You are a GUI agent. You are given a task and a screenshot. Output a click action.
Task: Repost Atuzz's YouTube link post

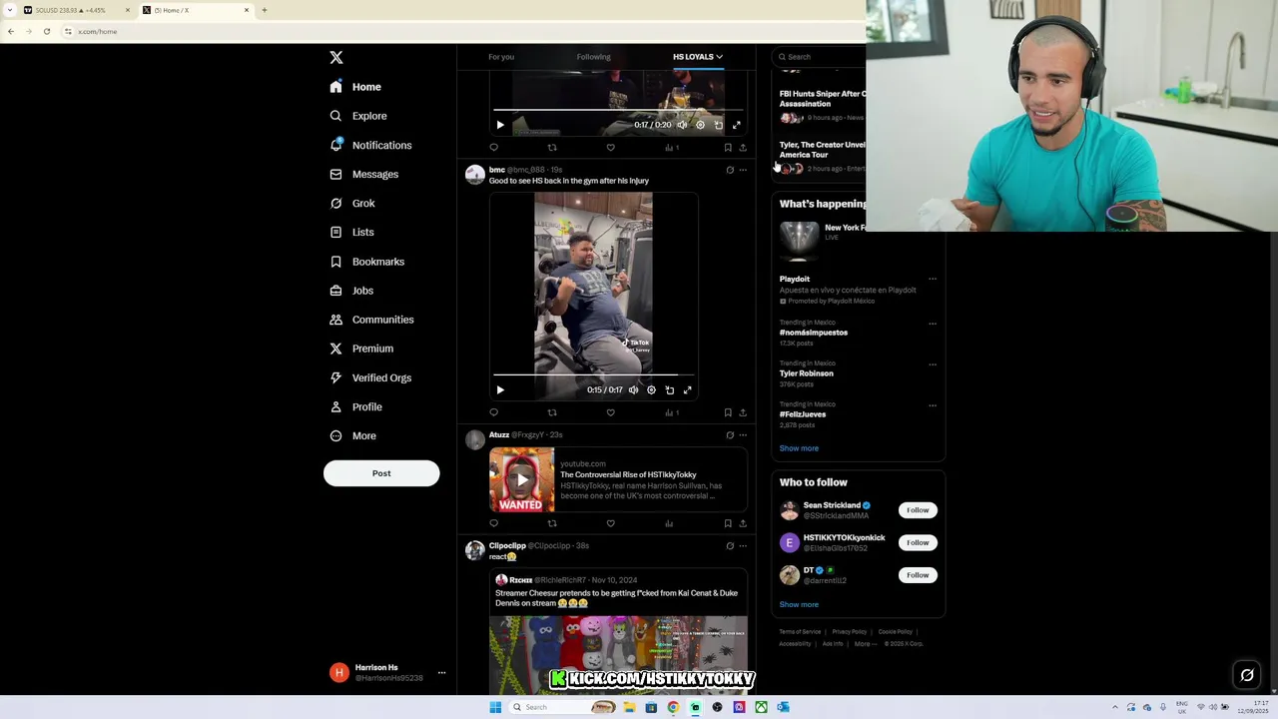552,523
